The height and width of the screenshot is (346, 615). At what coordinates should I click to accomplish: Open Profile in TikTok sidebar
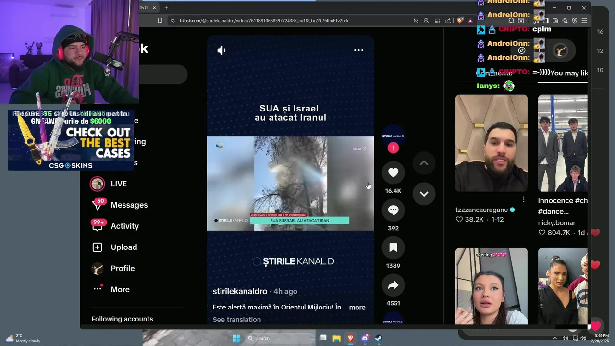tap(123, 268)
